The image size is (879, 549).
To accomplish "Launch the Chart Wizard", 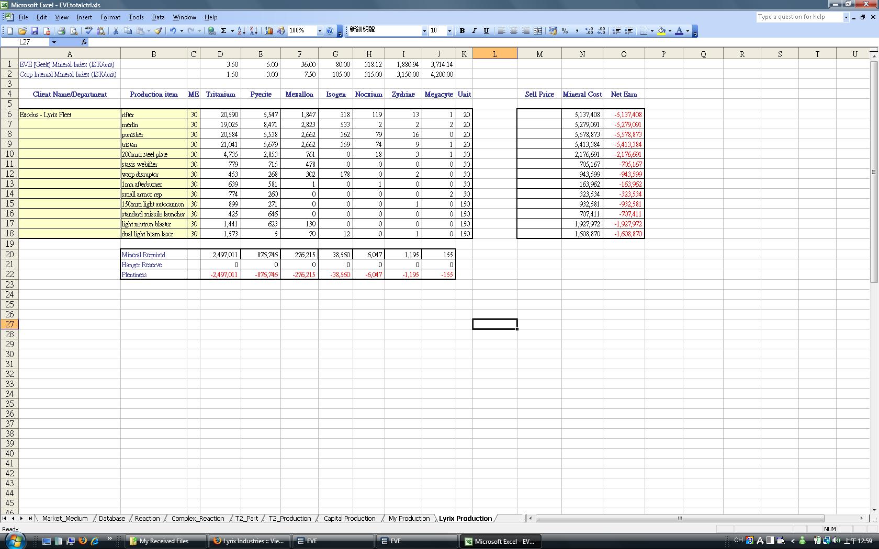I will tap(269, 31).
